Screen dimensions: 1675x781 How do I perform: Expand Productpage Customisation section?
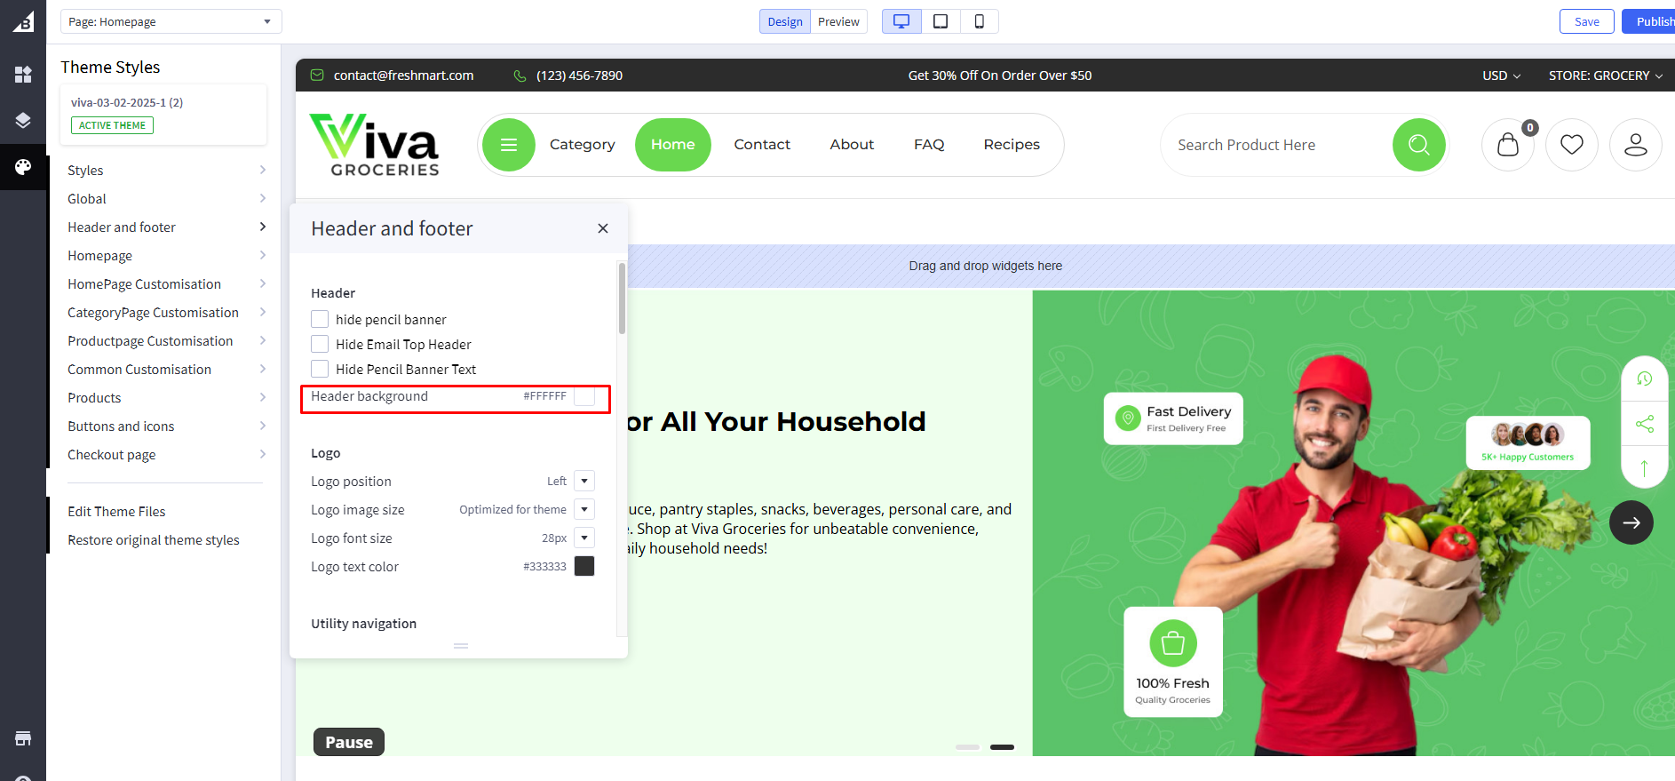tap(167, 340)
